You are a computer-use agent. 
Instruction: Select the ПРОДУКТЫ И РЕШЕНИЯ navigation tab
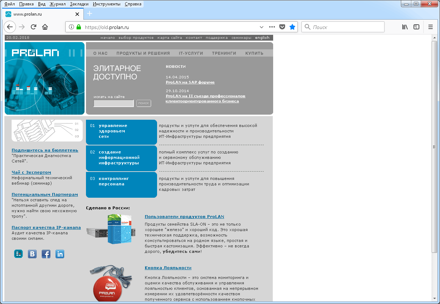[143, 53]
